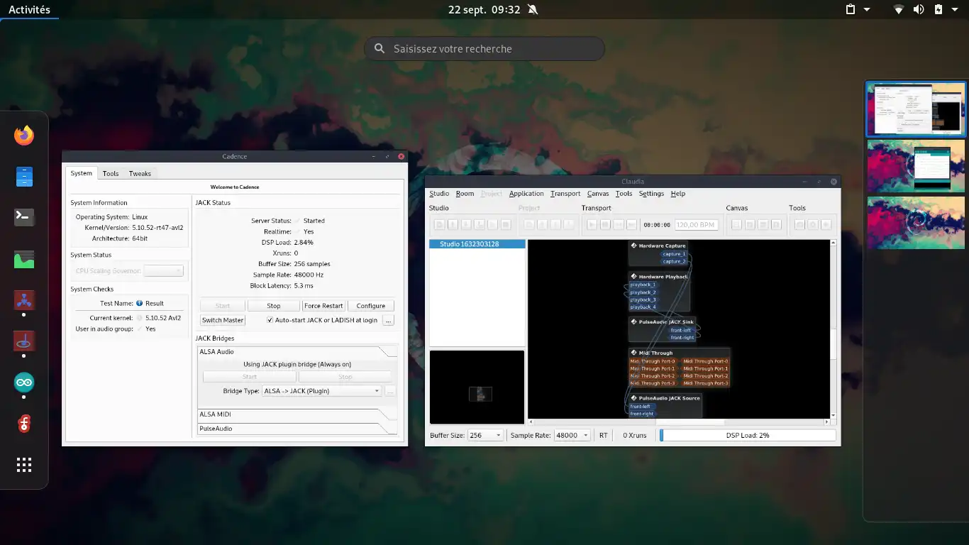Image resolution: width=969 pixels, height=545 pixels.
Task: Open the Bridge Type dropdown
Action: [321, 391]
